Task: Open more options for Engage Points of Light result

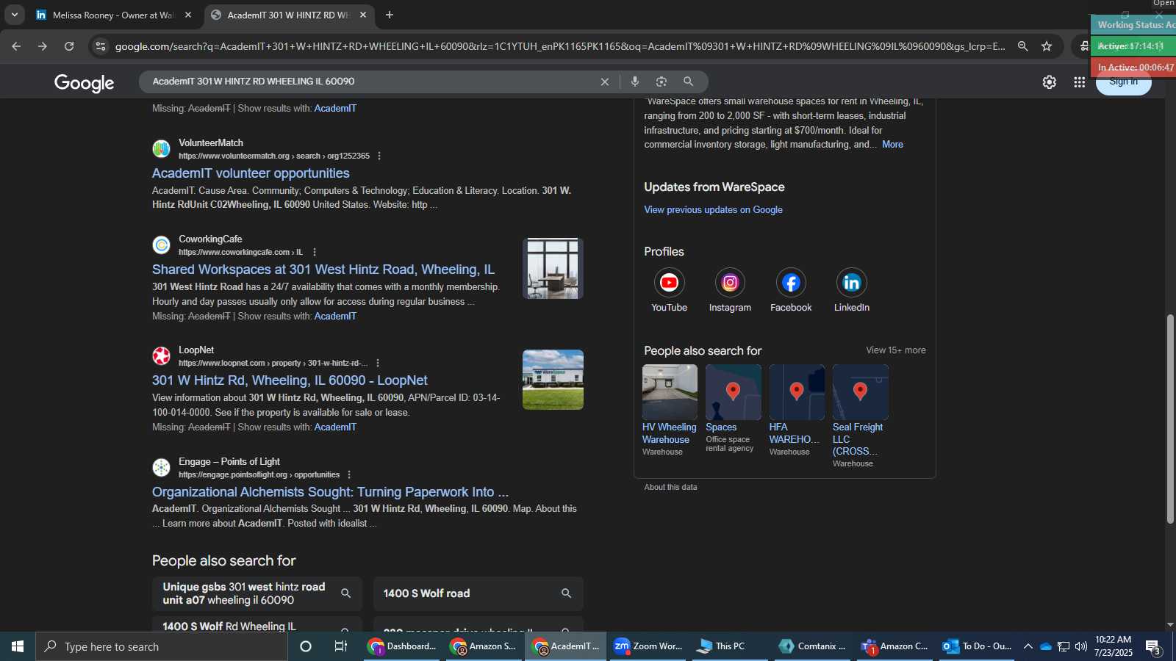Action: point(349,474)
